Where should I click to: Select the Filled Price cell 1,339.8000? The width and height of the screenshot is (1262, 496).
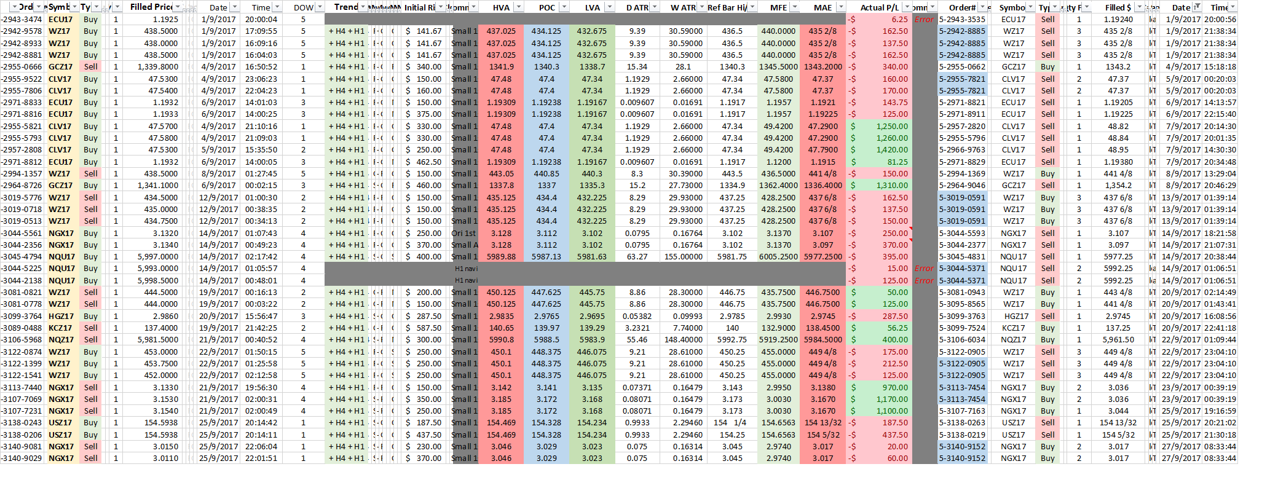(x=151, y=67)
